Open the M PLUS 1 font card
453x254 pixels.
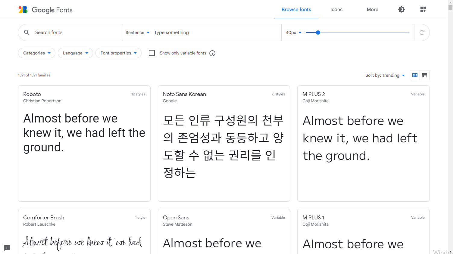[x=364, y=231]
